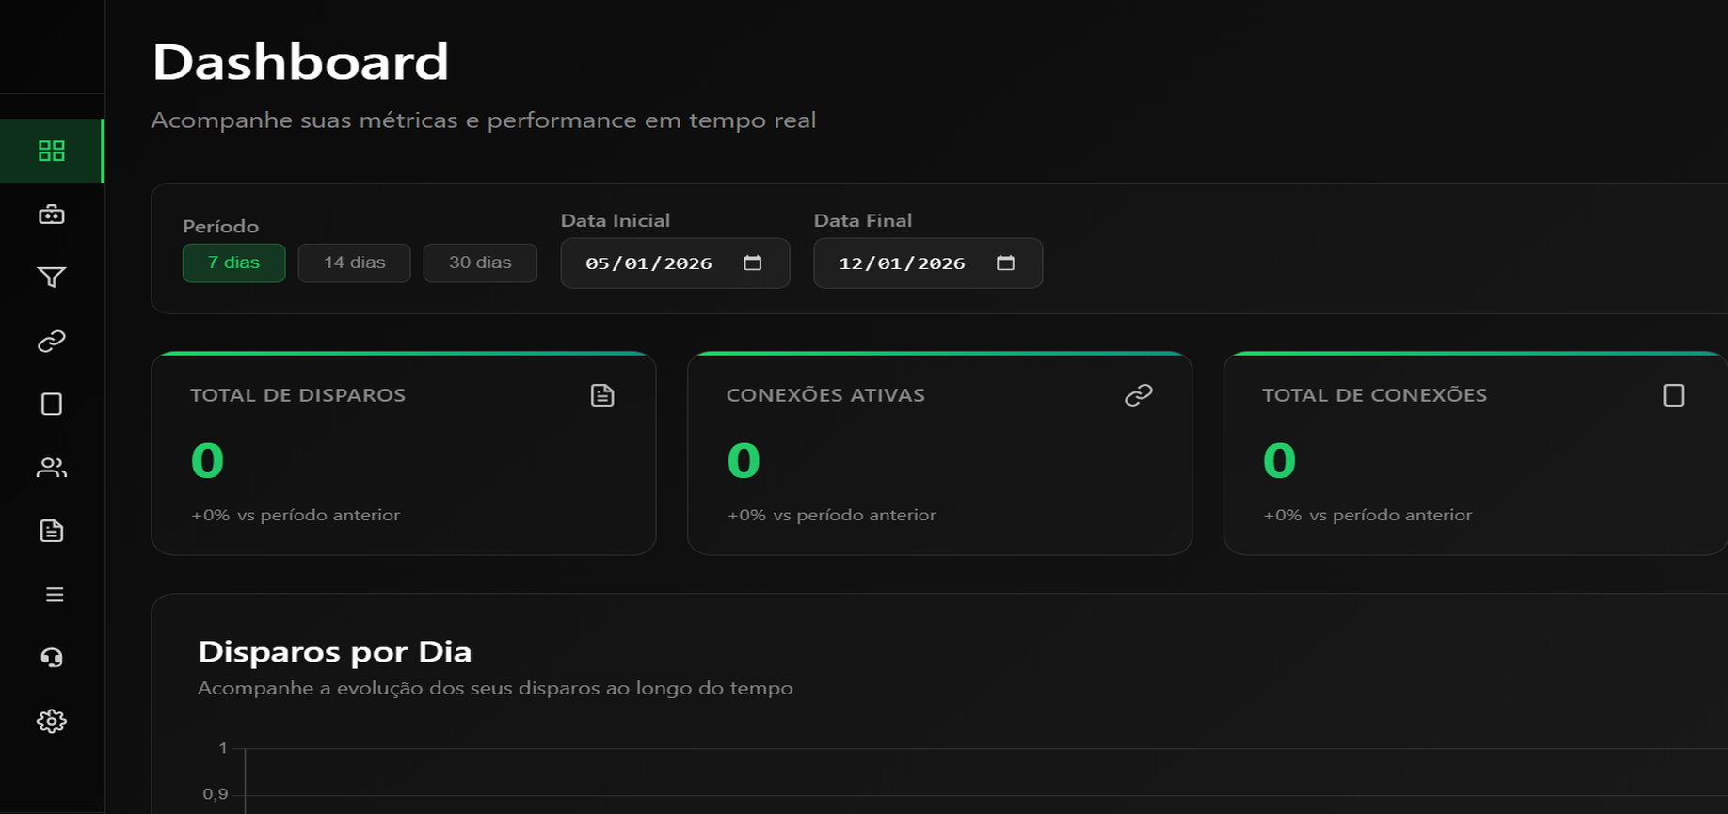Click the 0 value under Conexões Ativas
The width and height of the screenshot is (1728, 814).
744,460
